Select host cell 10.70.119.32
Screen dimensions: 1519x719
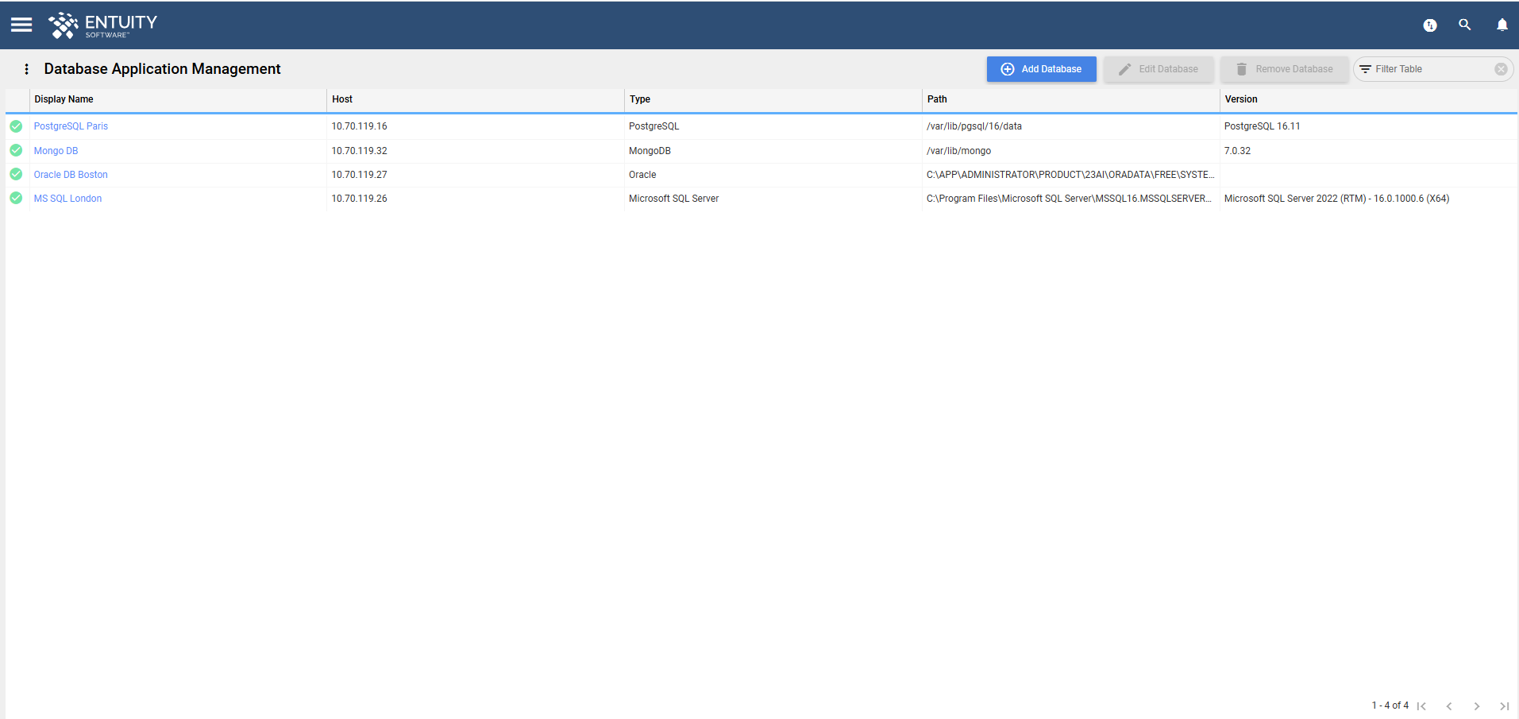point(475,151)
